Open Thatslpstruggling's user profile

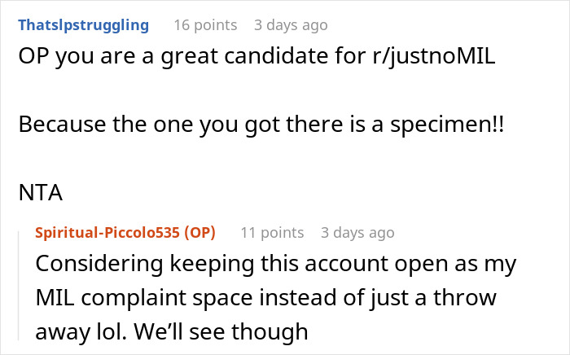tap(83, 24)
